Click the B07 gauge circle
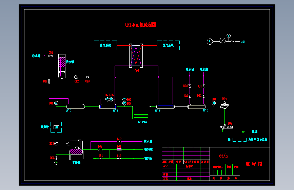The width and height of the screenshot is (294, 190). coord(124,103)
